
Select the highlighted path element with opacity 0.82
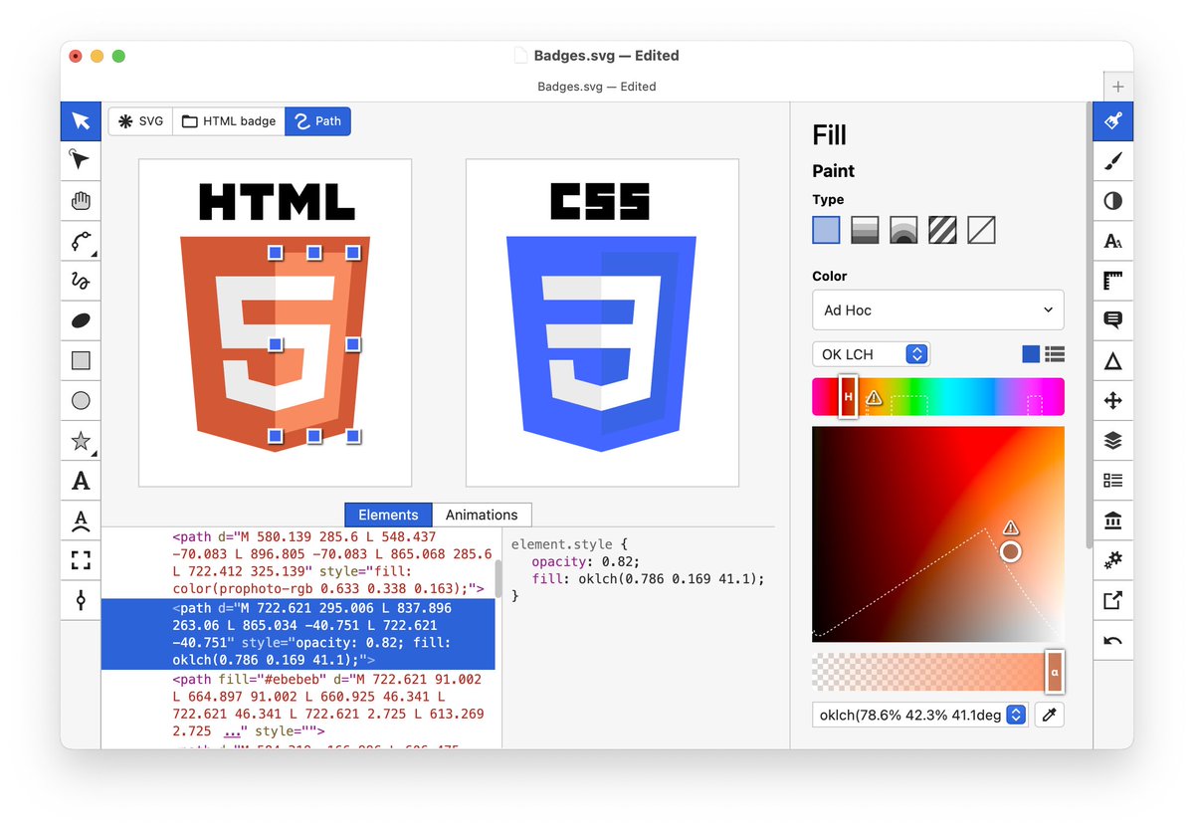click(x=298, y=634)
